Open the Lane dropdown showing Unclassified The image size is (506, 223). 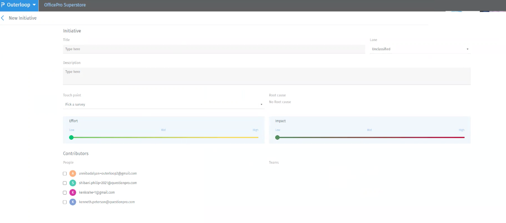point(420,49)
